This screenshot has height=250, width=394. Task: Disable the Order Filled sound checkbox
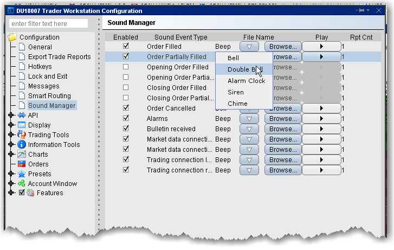point(126,47)
